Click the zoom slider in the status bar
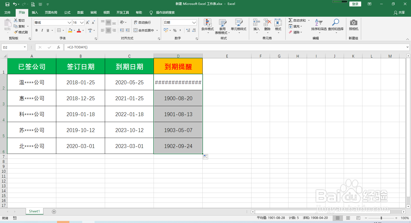 click(381, 218)
